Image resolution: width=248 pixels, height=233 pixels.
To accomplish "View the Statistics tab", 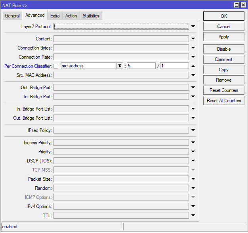I will pos(91,16).
